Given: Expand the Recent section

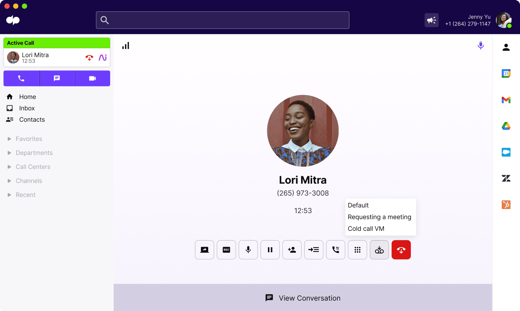Looking at the screenshot, I should pyautogui.click(x=26, y=195).
